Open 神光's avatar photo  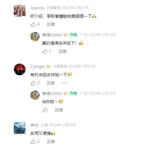tap(20, 128)
